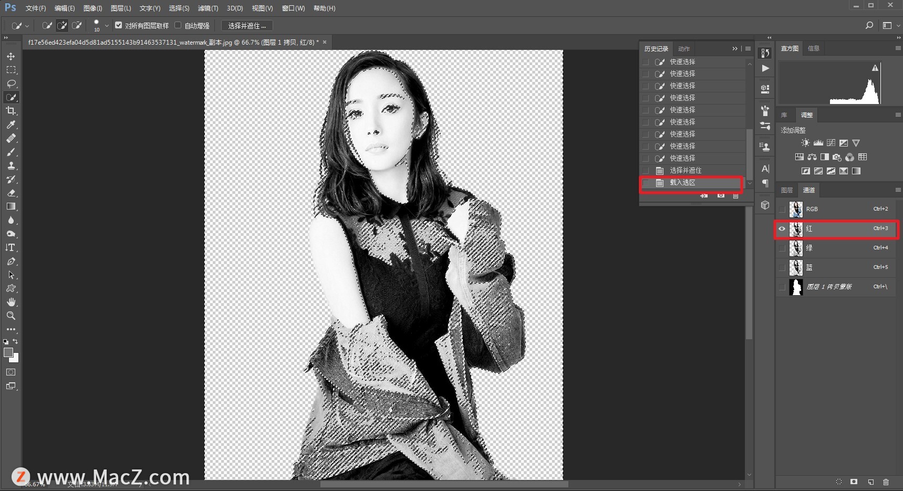Select the Zoom tool
The width and height of the screenshot is (903, 491).
point(11,316)
